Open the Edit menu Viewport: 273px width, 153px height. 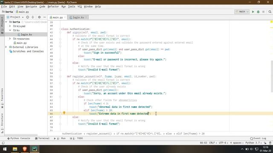[x=12, y=7]
